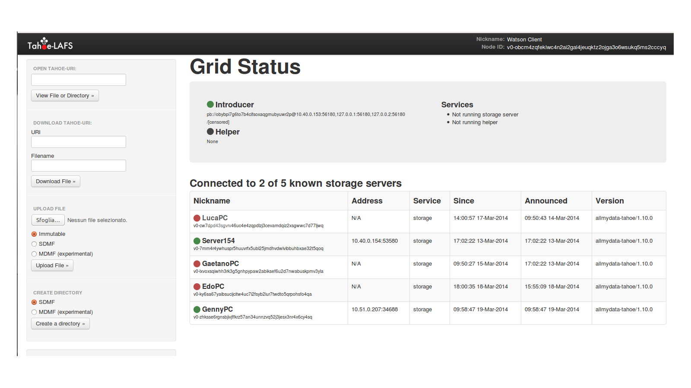This screenshot has height=388, width=691.
Task: Choose MDMF (experimental) for new directory
Action: pos(34,312)
